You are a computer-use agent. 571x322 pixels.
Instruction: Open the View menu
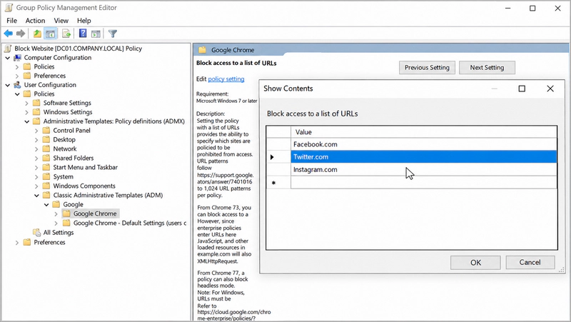(61, 21)
